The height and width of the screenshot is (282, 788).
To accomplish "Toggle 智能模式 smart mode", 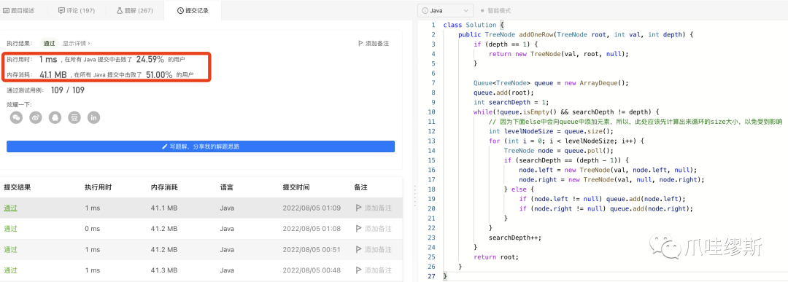I will [x=495, y=10].
